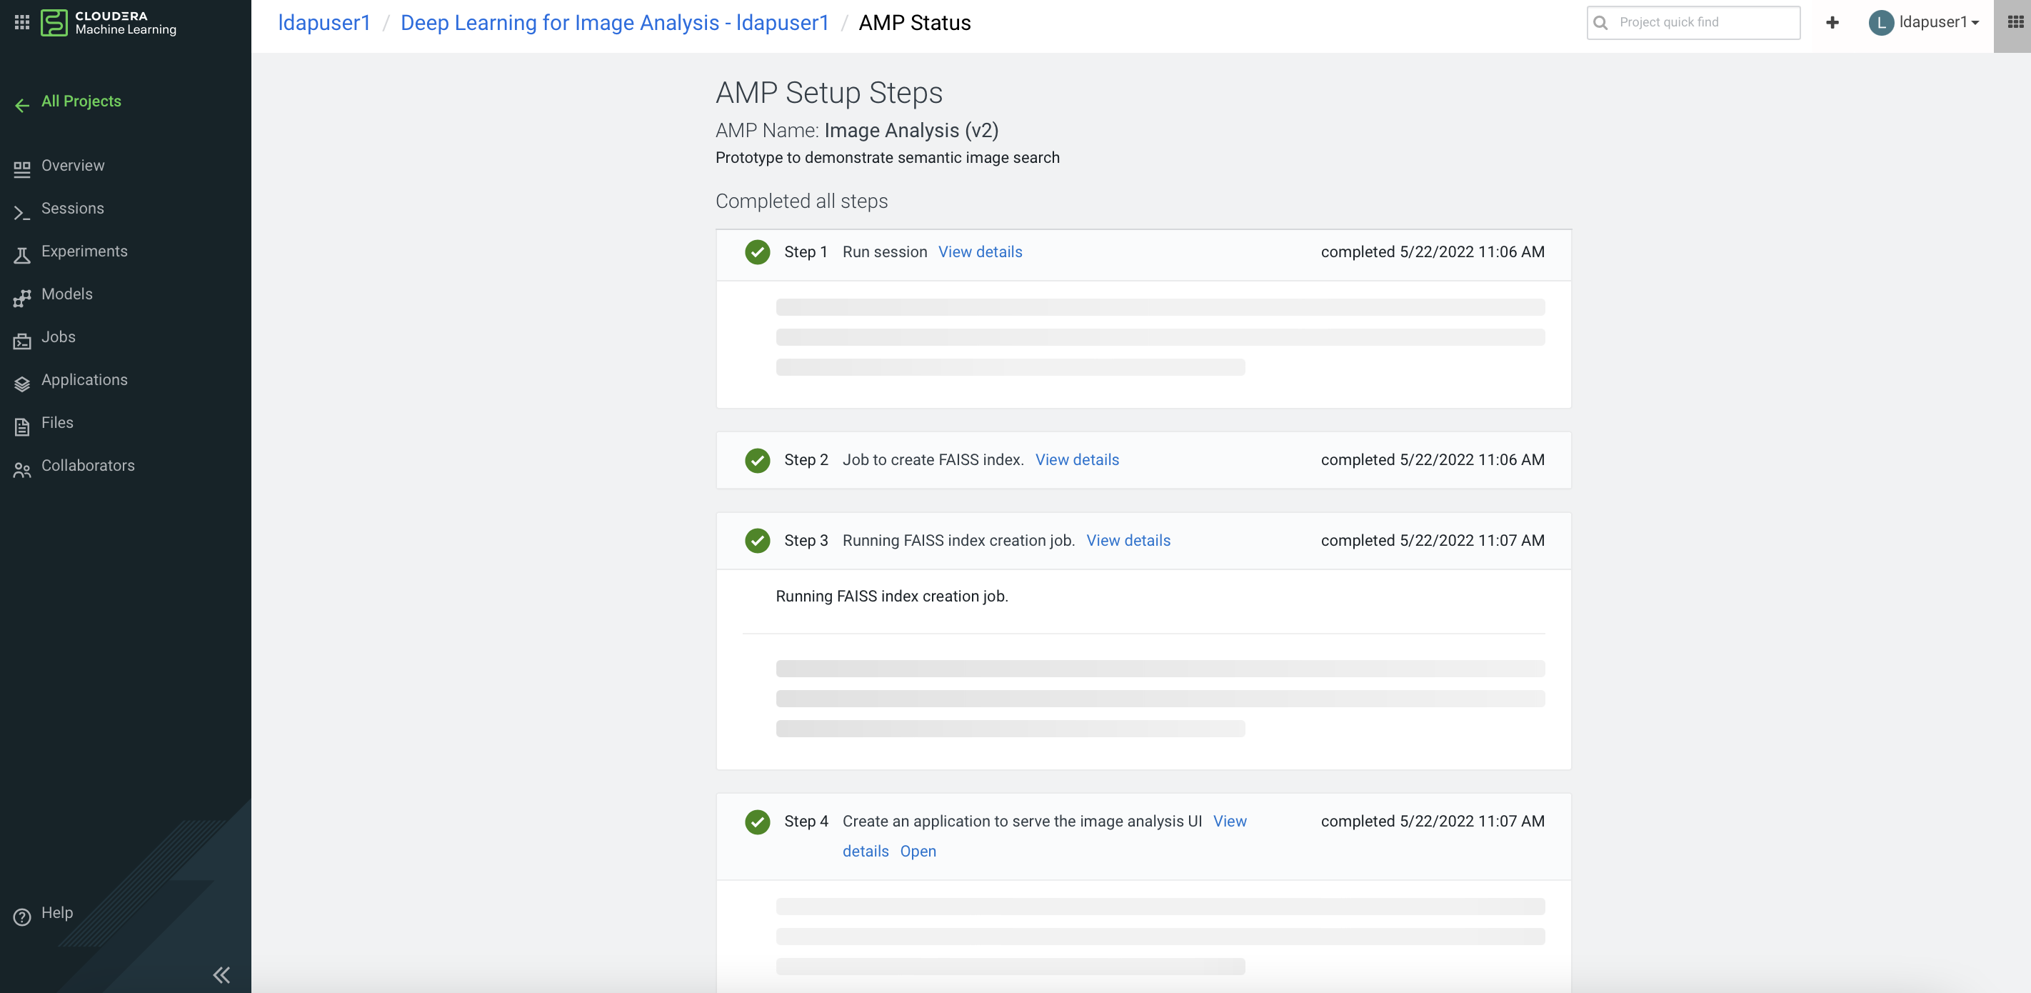Screen dimensions: 2031x993
Task: Go back to All Projects
Action: coord(81,101)
